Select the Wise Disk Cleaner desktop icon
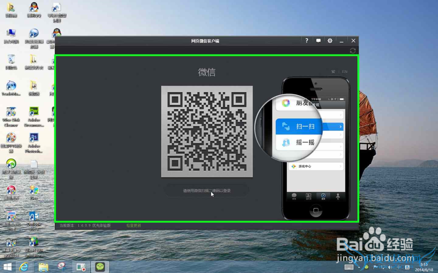Viewport: 438px width, 273px height. tap(11, 117)
